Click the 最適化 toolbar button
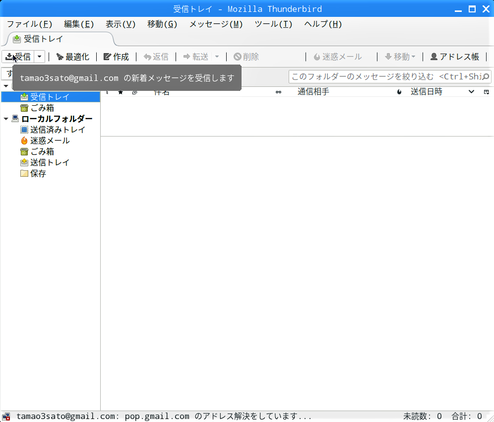Screen dimensions: 494x422 click(x=73, y=57)
